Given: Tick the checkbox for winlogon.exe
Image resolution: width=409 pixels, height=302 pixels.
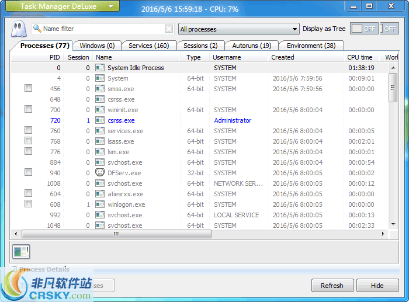Looking at the screenshot, I should [28, 203].
